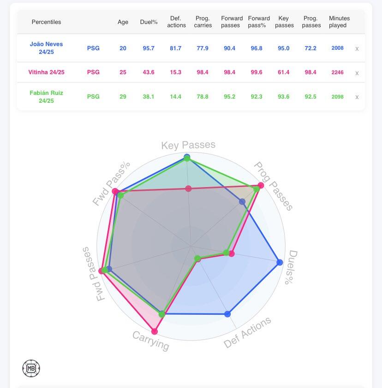Click pink Key Passes data point
Screen dimensions: 382x388
[188, 188]
